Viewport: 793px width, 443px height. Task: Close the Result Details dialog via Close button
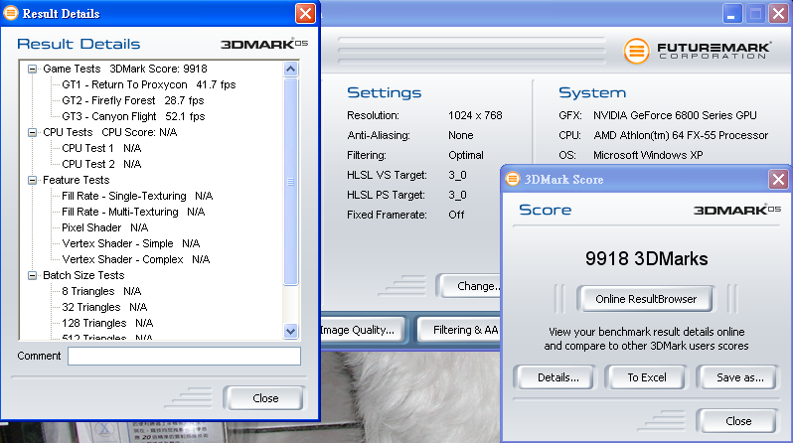pyautogui.click(x=264, y=398)
